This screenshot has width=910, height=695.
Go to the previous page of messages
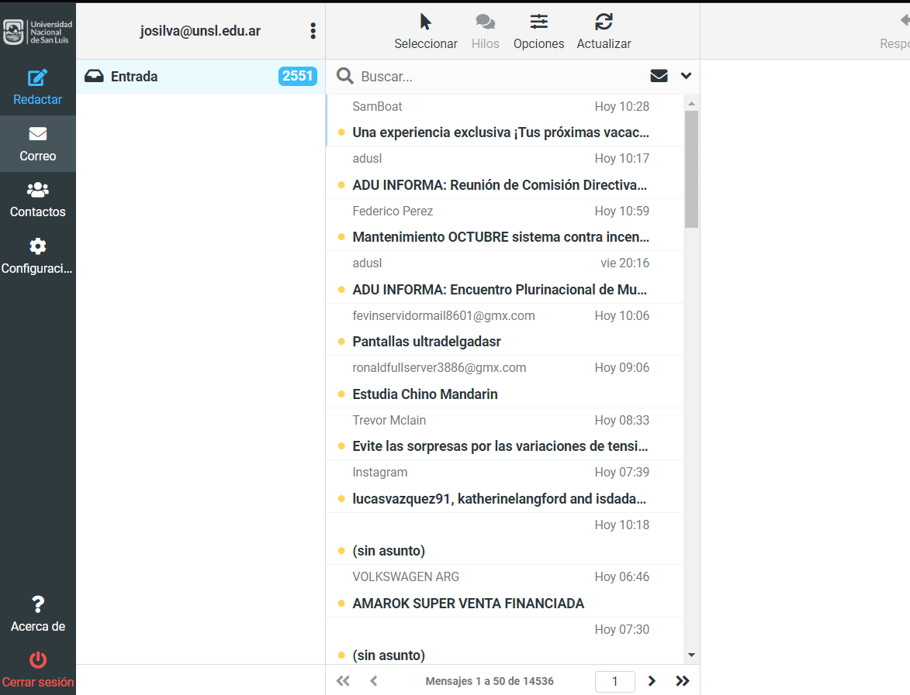click(374, 680)
